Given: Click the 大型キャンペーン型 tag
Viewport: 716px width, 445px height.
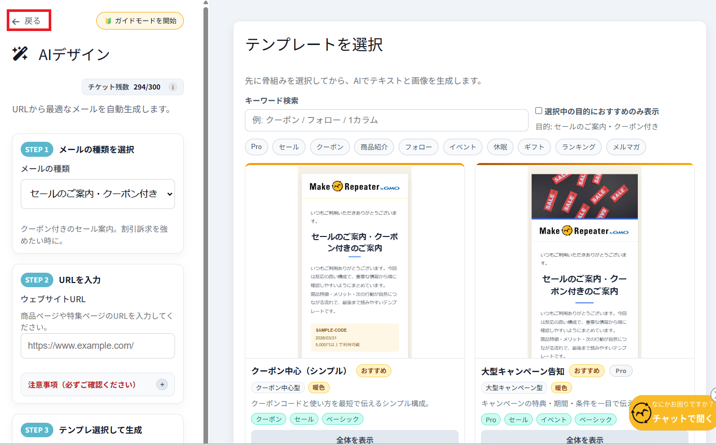Looking at the screenshot, I should point(514,388).
